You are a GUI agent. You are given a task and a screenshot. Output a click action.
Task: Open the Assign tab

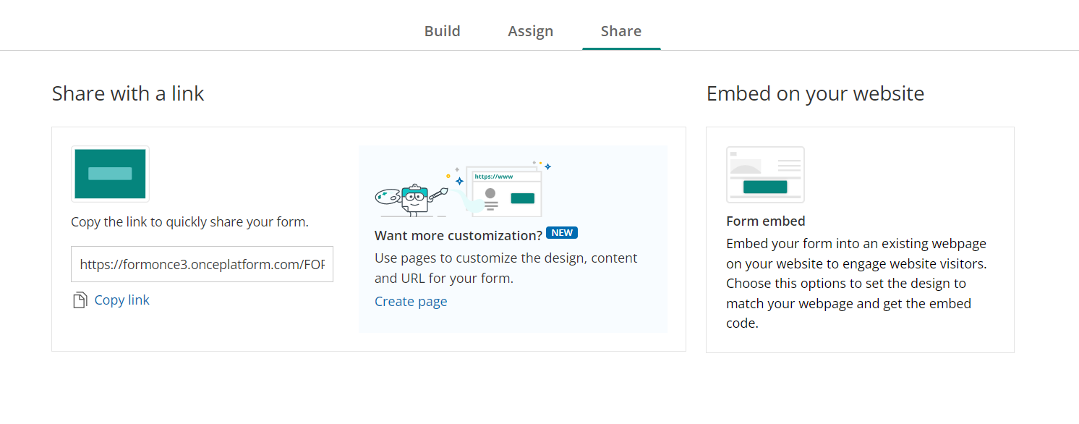(x=530, y=31)
